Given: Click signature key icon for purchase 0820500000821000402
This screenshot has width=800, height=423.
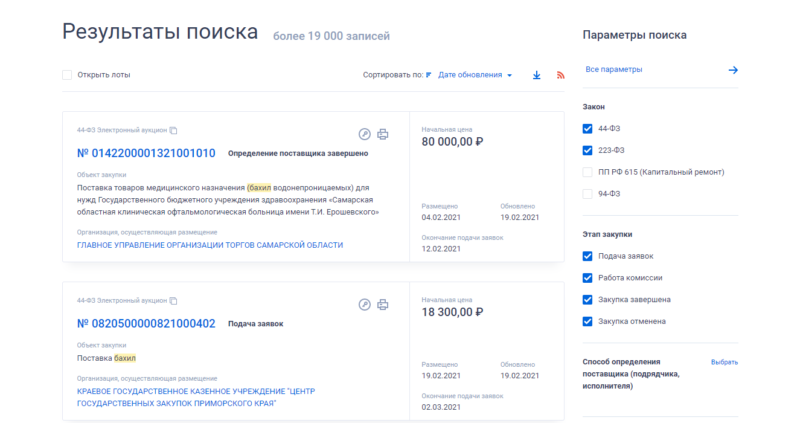Looking at the screenshot, I should click(x=364, y=305).
